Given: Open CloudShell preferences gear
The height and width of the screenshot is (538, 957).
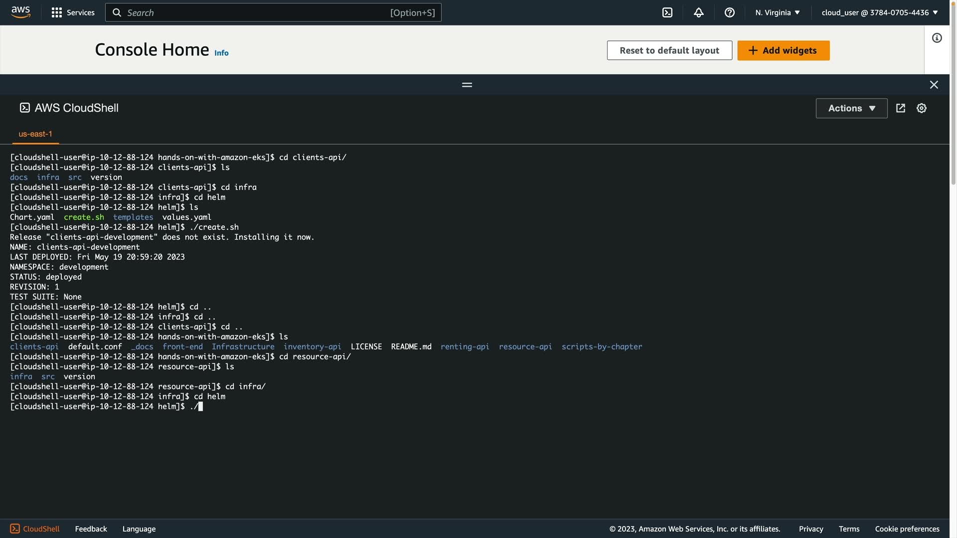Looking at the screenshot, I should [x=921, y=108].
